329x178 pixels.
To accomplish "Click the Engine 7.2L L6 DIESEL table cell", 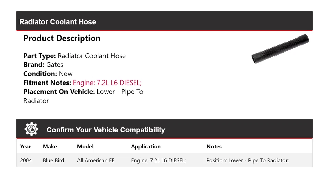I will tap(158, 160).
